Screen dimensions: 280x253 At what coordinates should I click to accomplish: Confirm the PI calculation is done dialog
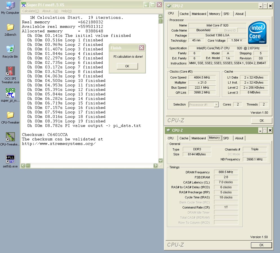[127, 66]
